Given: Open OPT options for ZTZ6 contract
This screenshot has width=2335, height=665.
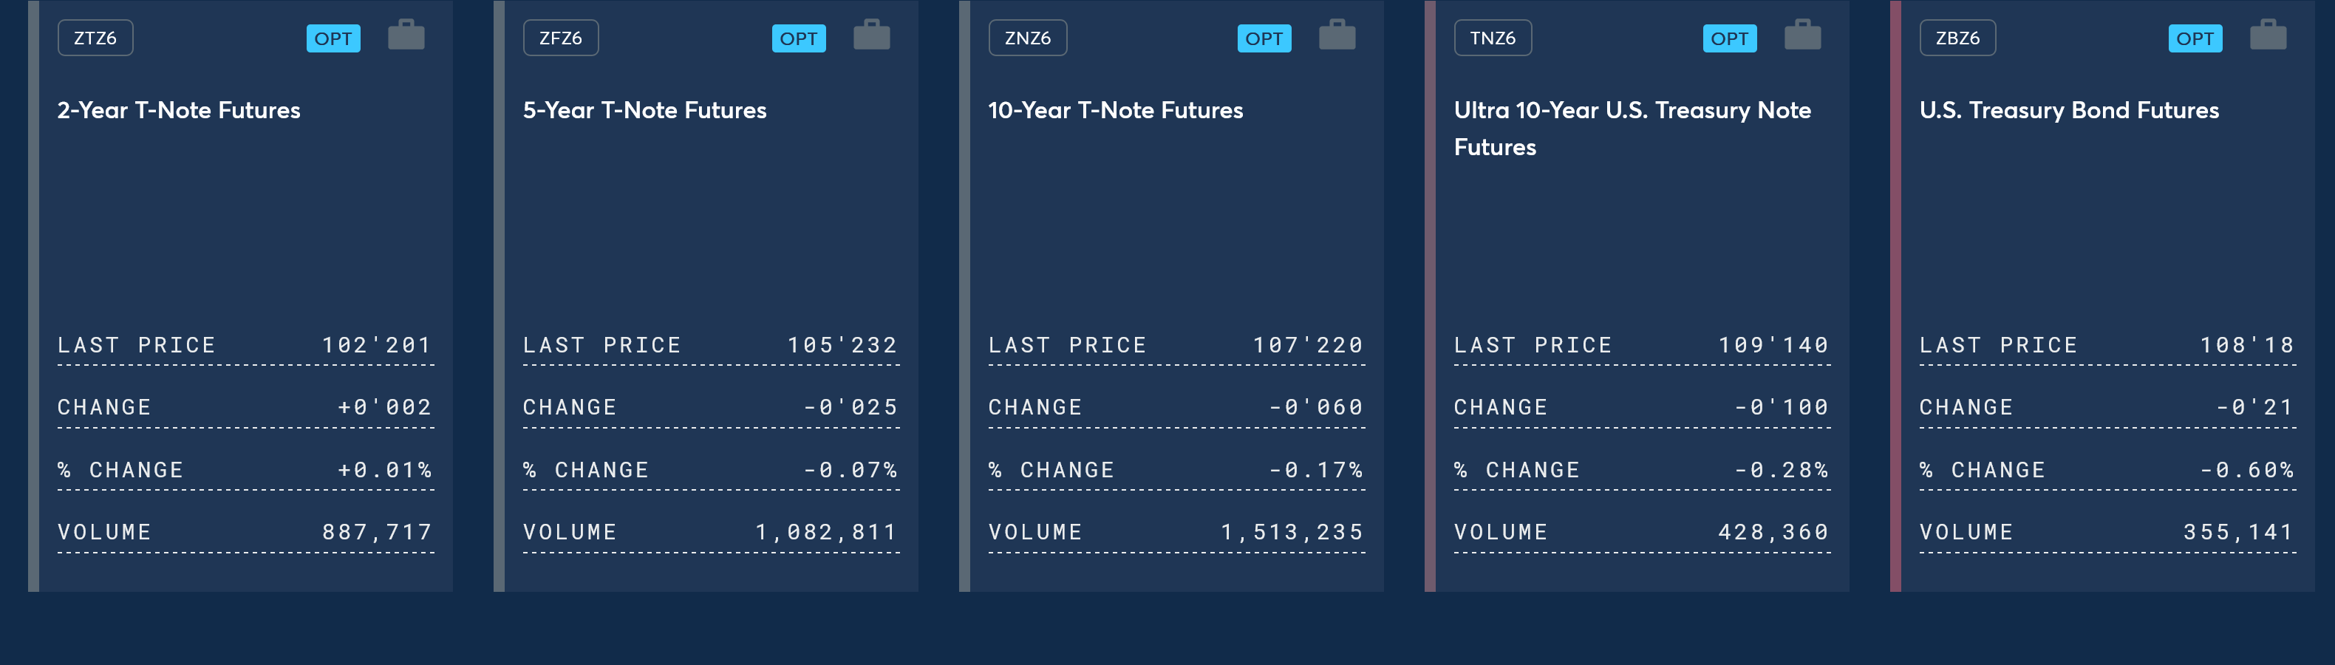Looking at the screenshot, I should click(x=333, y=38).
